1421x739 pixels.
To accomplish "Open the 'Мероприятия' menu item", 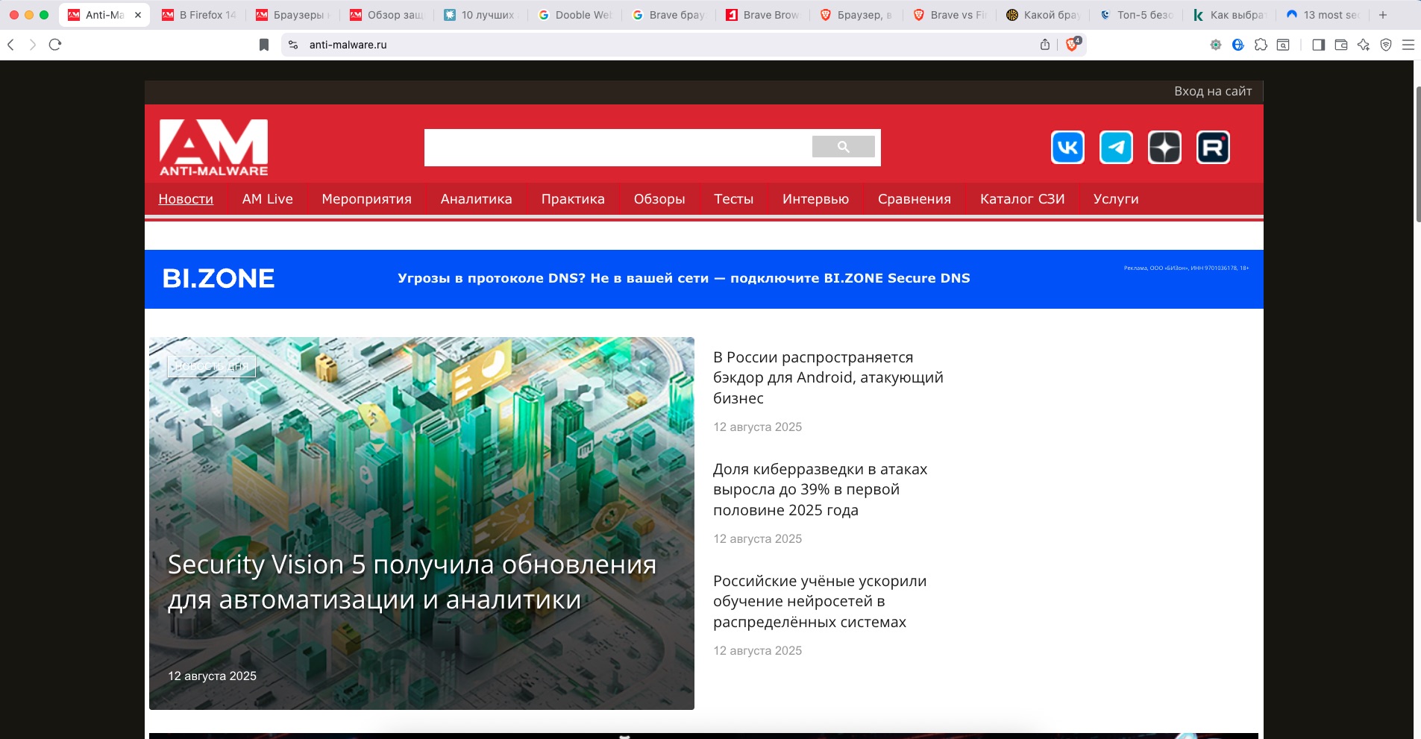I will (366, 199).
